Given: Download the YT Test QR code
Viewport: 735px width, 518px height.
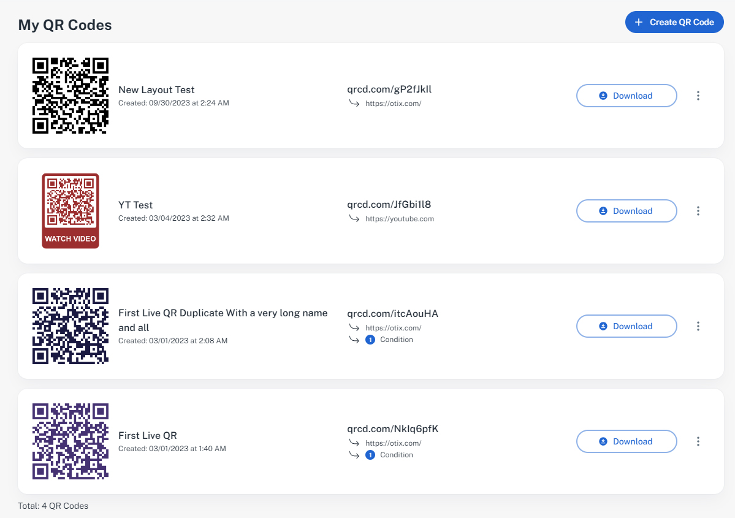Looking at the screenshot, I should coord(626,211).
